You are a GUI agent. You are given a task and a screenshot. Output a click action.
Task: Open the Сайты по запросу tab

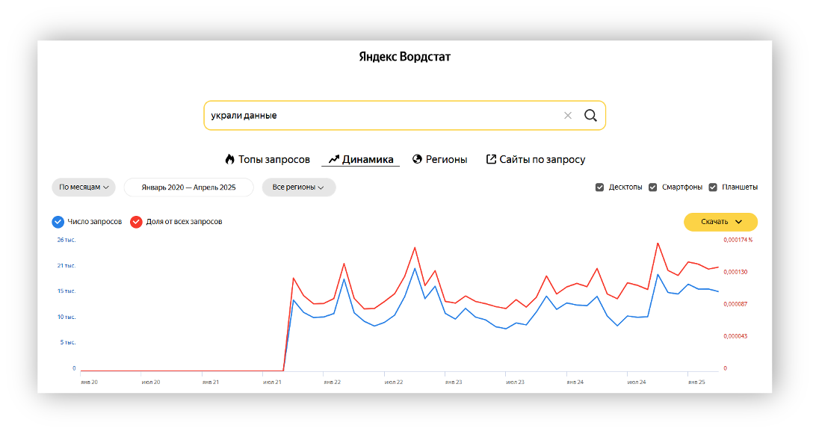(536, 159)
